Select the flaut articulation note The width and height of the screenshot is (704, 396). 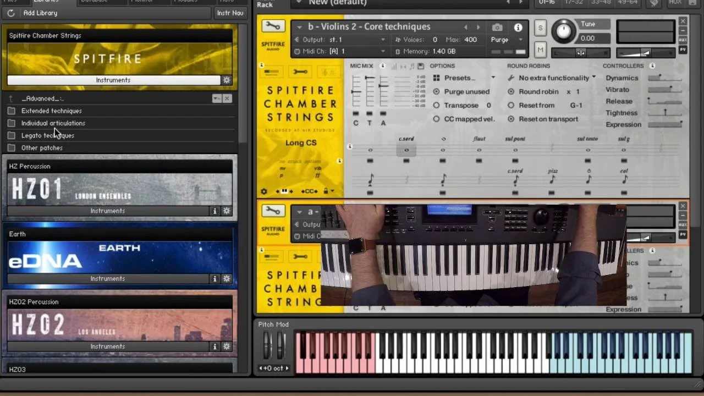[x=479, y=150]
